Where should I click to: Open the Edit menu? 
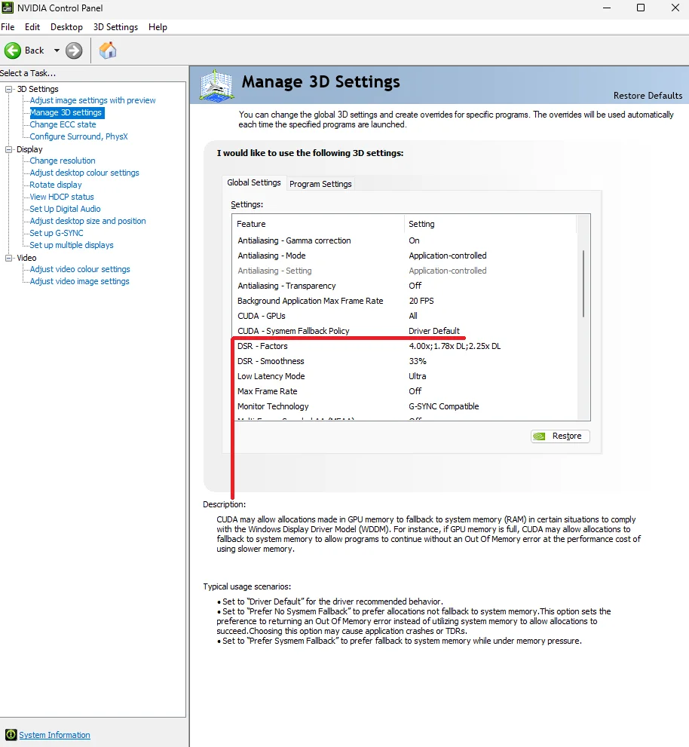[32, 27]
